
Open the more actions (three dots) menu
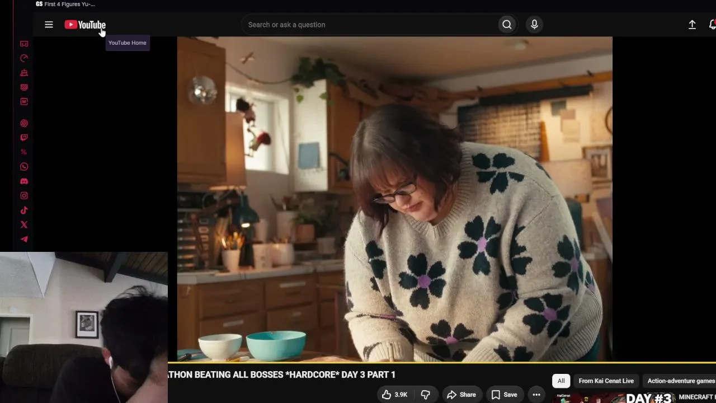pyautogui.click(x=536, y=395)
